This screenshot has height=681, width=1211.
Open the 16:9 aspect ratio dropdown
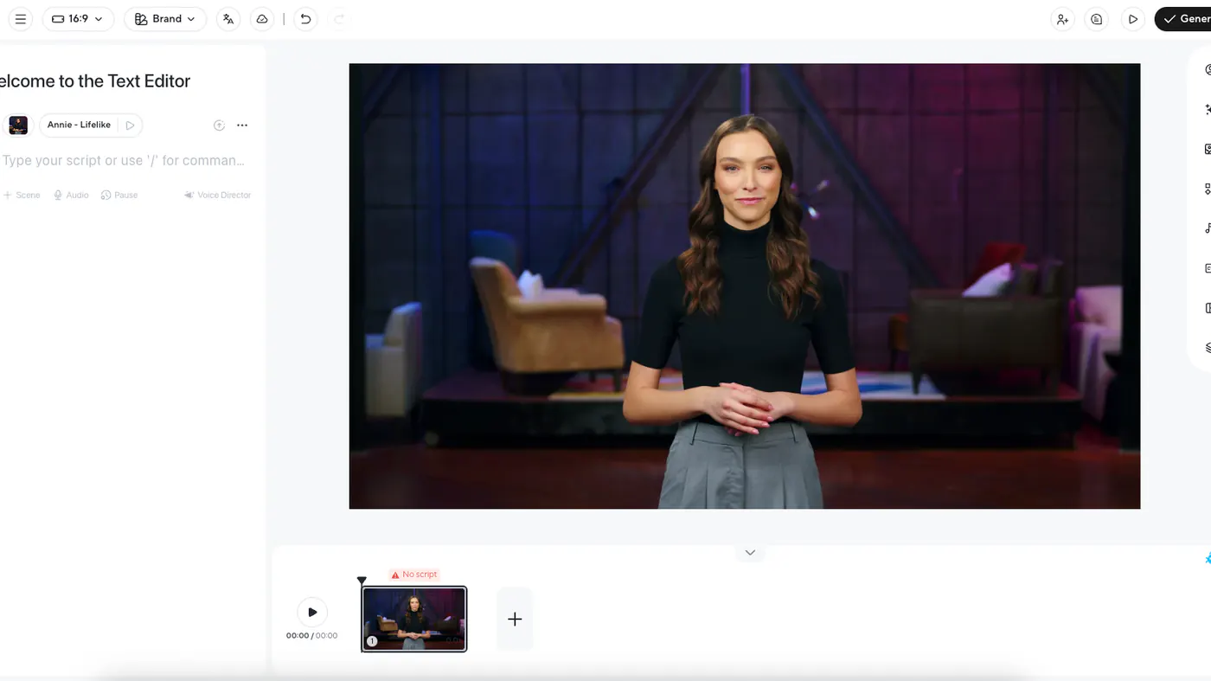click(78, 19)
